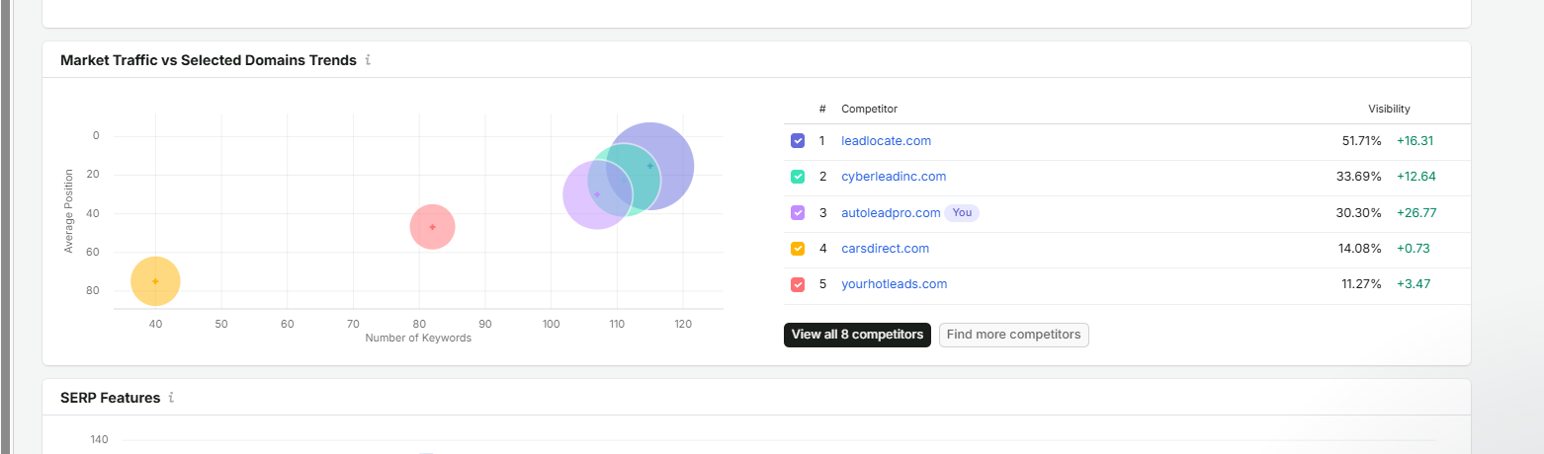The image size is (1544, 454).
Task: Toggle the autoleadpro.com checkbox
Action: point(798,212)
